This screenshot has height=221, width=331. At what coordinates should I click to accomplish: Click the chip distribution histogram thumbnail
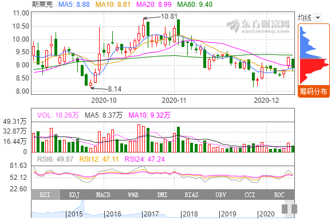pos(314,55)
